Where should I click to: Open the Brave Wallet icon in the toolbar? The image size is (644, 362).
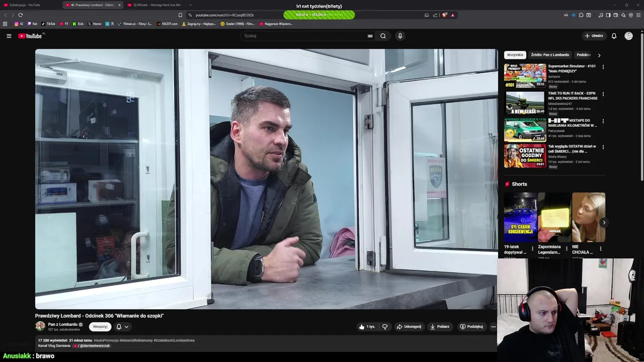(x=616, y=15)
